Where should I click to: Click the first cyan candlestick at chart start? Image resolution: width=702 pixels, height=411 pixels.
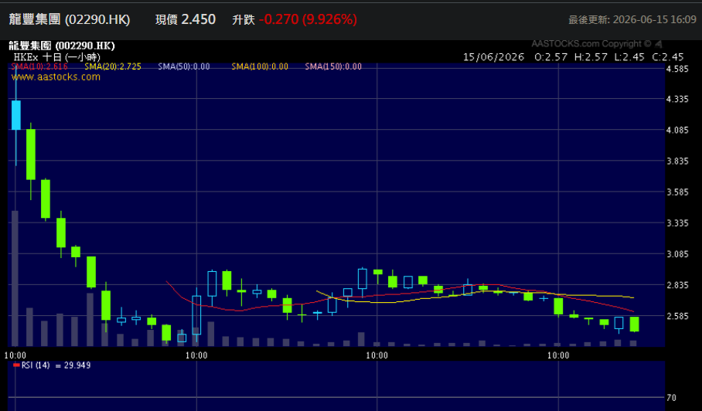(15, 115)
